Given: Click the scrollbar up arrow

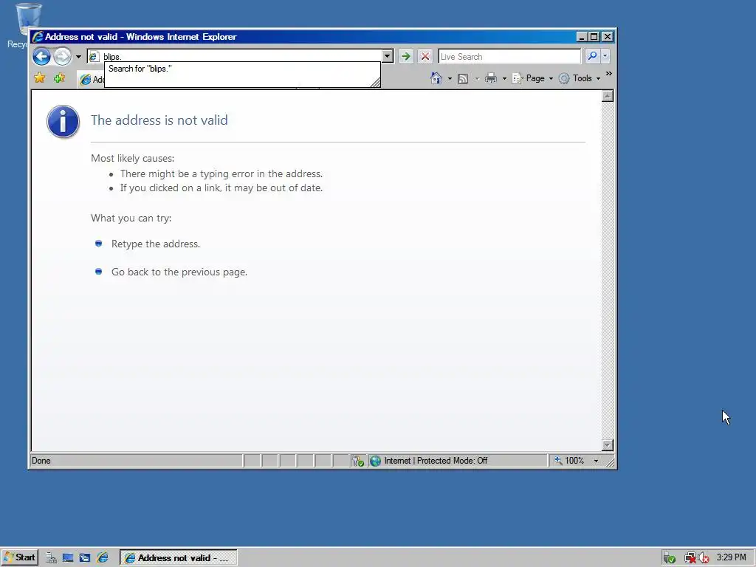Looking at the screenshot, I should pyautogui.click(x=608, y=96).
